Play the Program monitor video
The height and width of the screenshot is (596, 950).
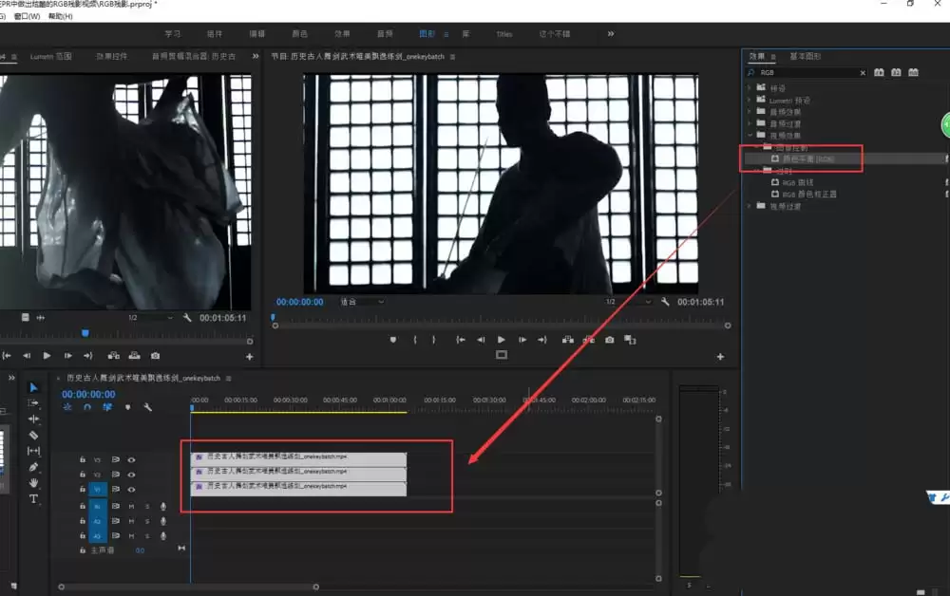click(x=501, y=340)
